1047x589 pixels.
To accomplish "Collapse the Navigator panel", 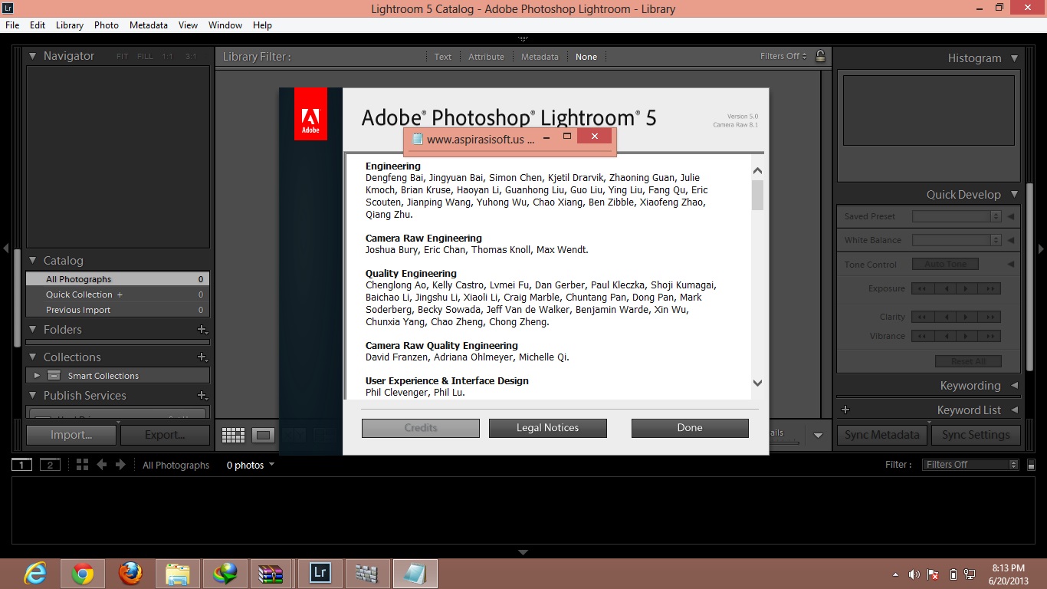I will (x=33, y=56).
